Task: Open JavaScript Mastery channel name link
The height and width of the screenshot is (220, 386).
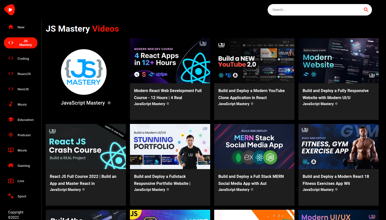Action: click(x=83, y=103)
